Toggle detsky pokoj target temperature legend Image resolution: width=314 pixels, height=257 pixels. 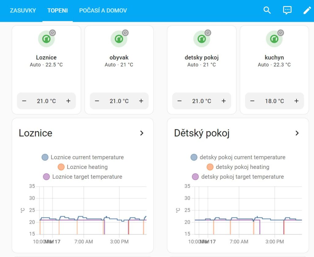point(238,177)
